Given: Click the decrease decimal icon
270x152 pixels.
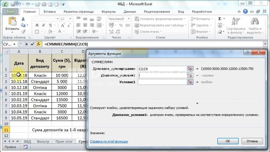Looking at the screenshot, I should (x=118, y=32).
